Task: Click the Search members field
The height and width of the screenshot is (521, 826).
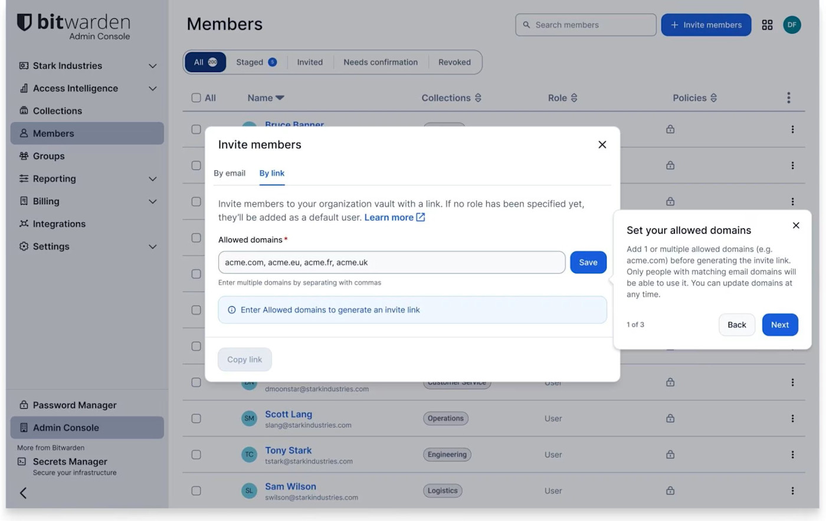Action: click(586, 25)
